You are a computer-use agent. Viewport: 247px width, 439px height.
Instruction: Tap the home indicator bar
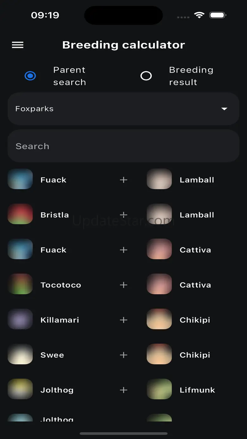123,433
